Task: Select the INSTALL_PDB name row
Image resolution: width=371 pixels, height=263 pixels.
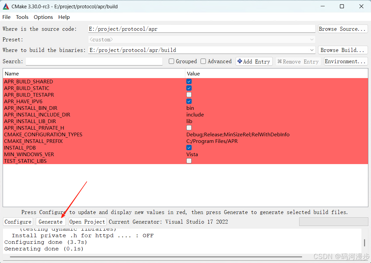Action: click(20, 148)
